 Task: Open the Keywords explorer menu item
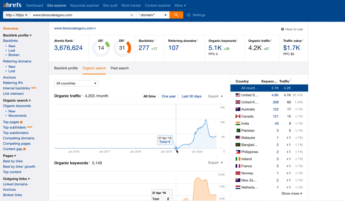point(84,5)
